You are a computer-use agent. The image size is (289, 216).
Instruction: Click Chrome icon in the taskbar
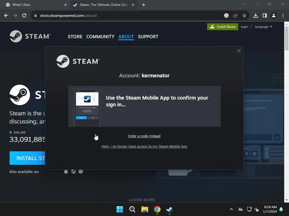[157, 209]
